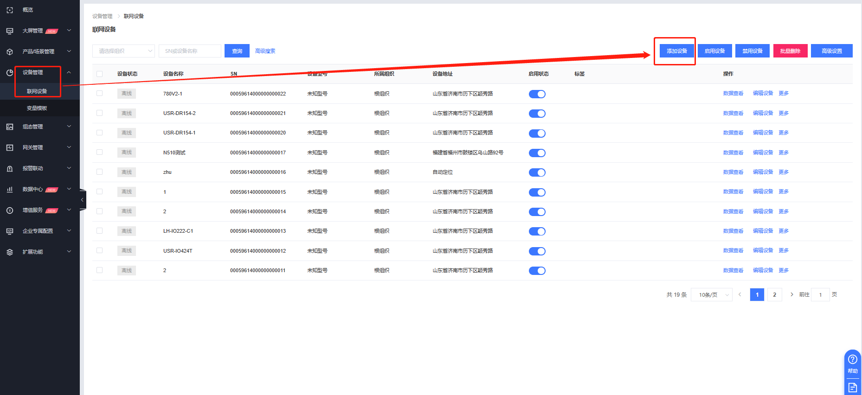Open the 10条/页 page size dropdown

click(x=711, y=295)
